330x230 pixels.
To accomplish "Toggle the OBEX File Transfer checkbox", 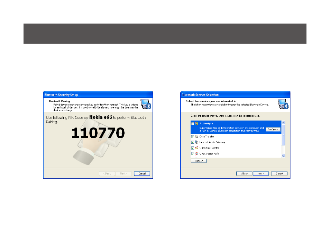I will coord(193,148).
